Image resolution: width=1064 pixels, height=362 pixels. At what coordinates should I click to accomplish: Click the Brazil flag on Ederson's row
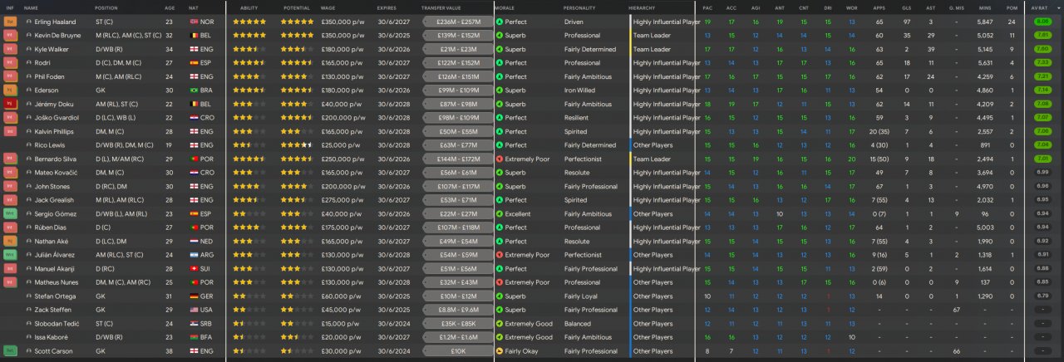pos(194,90)
